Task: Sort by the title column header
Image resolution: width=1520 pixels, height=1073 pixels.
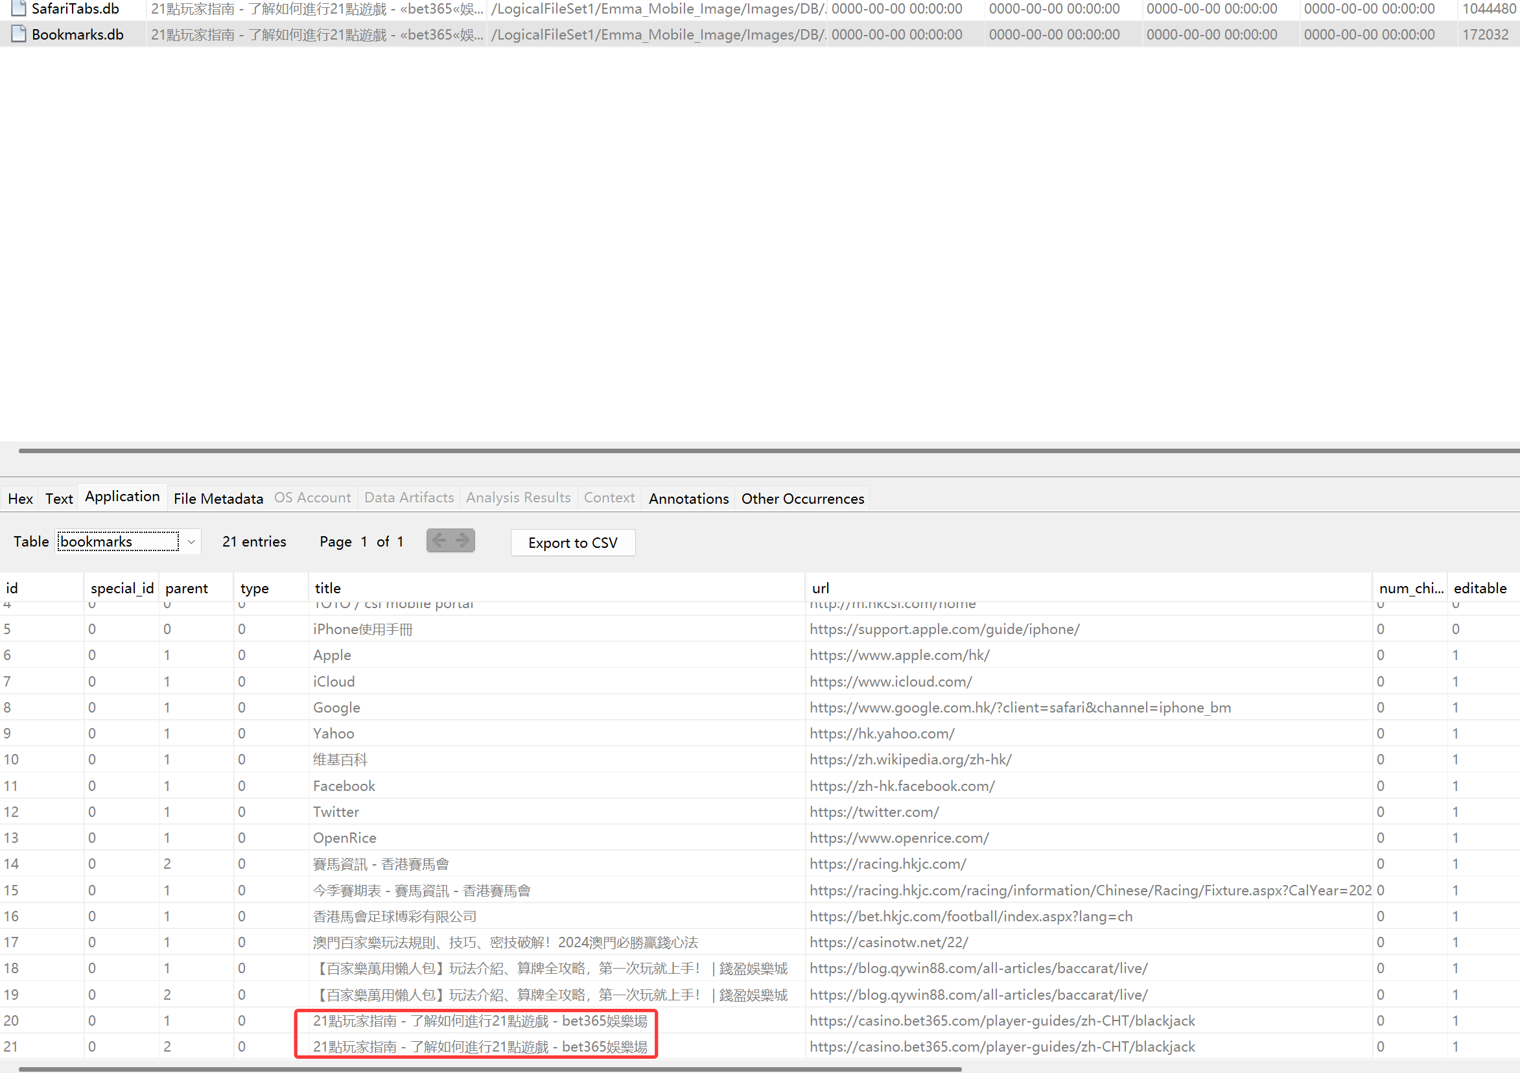Action: (x=557, y=588)
